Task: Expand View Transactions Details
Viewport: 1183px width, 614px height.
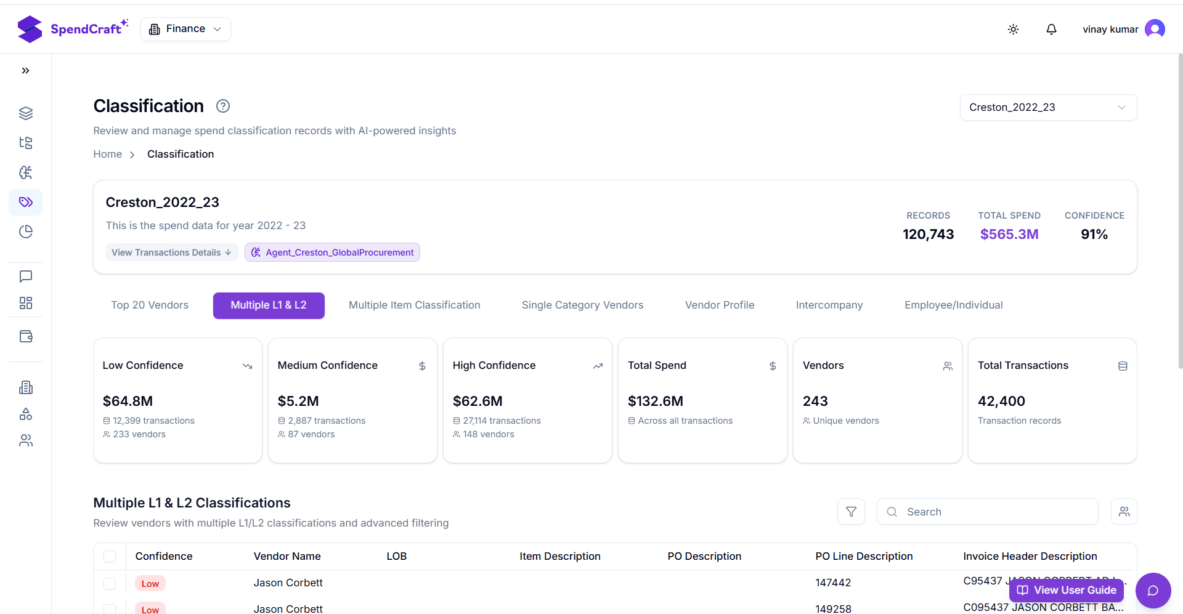Action: (x=171, y=252)
